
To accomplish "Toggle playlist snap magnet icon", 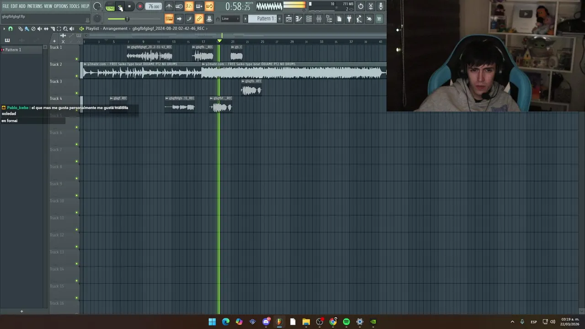I will (11, 29).
